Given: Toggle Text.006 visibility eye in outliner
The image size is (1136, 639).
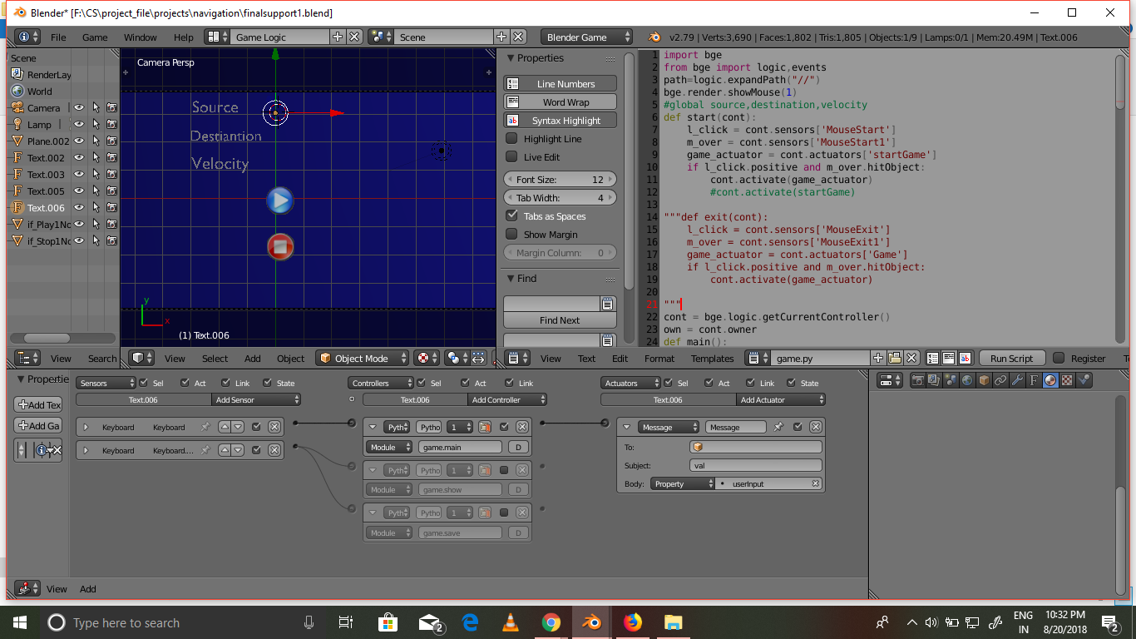Looking at the screenshot, I should click(79, 207).
